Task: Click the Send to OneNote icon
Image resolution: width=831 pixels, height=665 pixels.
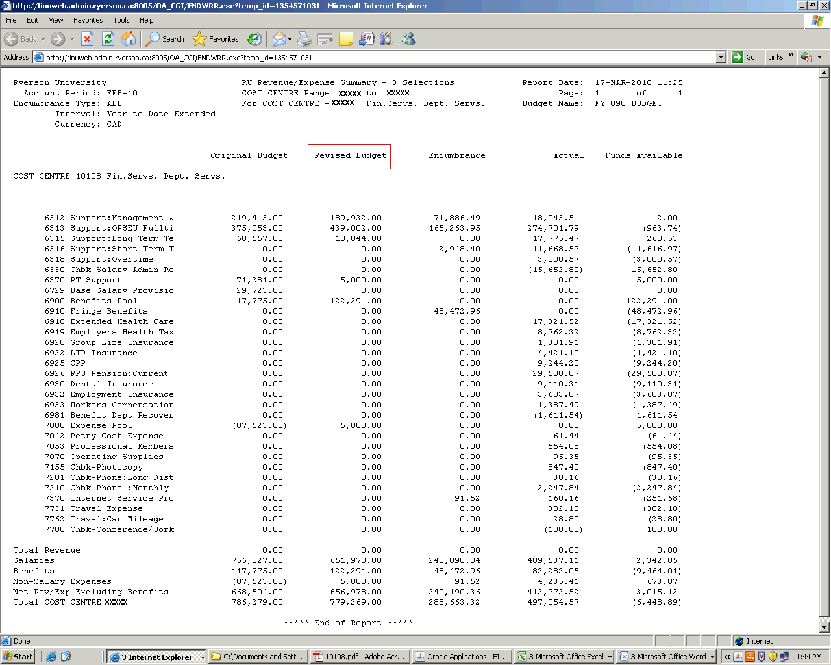Action: pyautogui.click(x=367, y=39)
